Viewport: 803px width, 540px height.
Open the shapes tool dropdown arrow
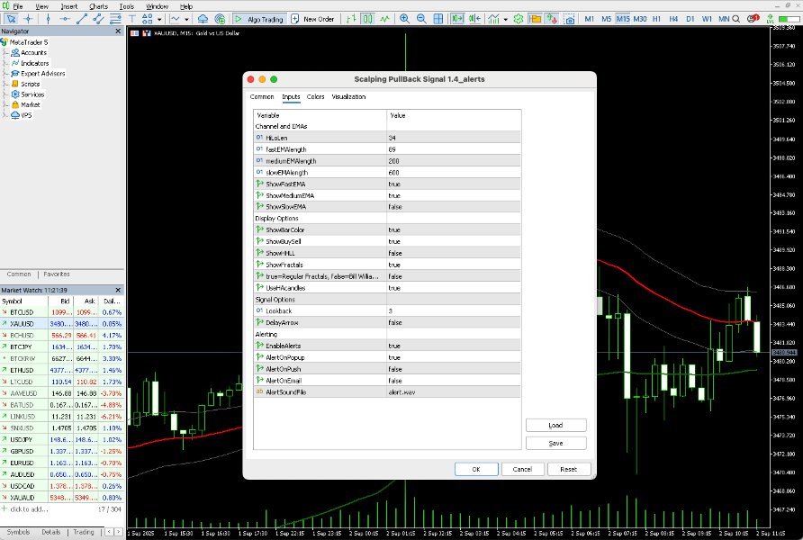coord(159,20)
